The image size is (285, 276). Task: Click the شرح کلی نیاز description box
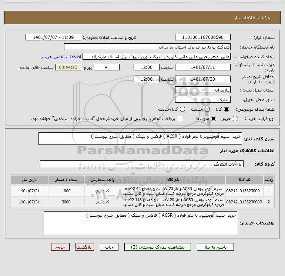coord(140,139)
